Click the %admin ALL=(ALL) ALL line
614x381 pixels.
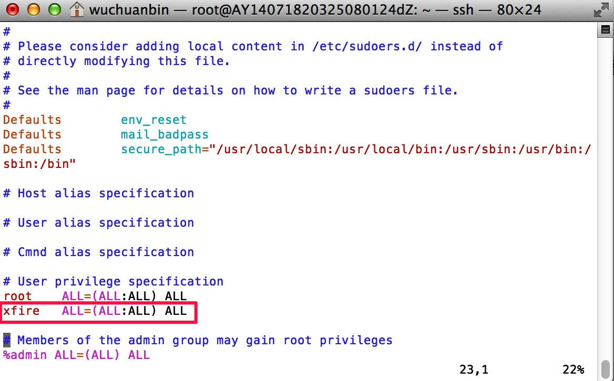76,355
